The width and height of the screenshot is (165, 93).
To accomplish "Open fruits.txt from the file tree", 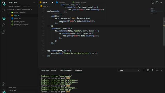I will 17,19.
